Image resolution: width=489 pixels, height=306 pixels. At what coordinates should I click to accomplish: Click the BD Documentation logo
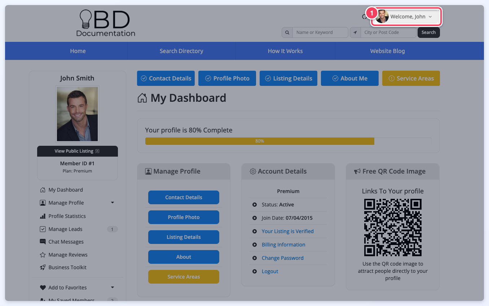click(x=106, y=23)
